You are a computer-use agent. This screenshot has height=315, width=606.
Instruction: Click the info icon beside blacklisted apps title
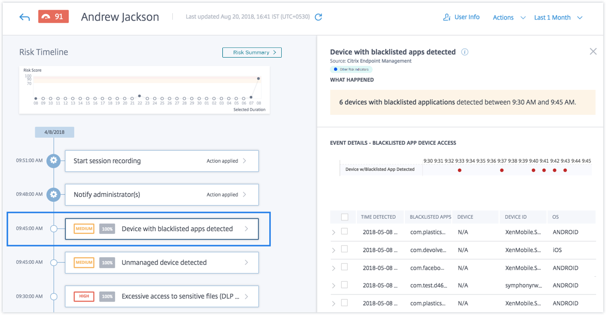(x=465, y=52)
